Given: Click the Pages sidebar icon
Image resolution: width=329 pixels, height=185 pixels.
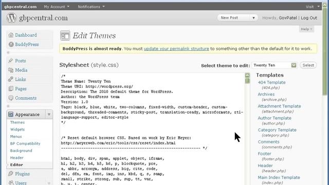Looking at the screenshot, I should [x=11, y=89].
